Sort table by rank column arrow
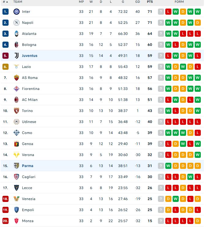Image resolution: width=206 pixels, height=227 pixels. pos(7,2)
